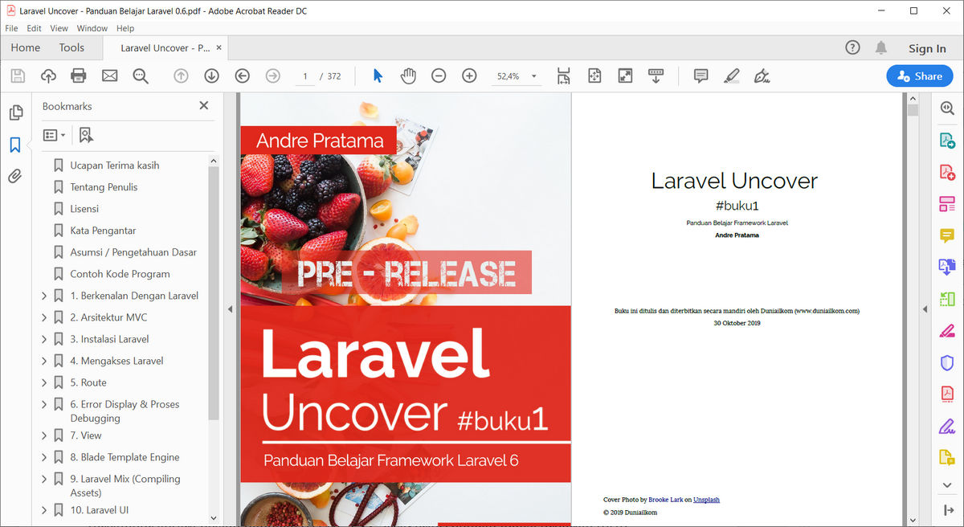
Task: Open the sign document pen icon
Action: point(762,76)
